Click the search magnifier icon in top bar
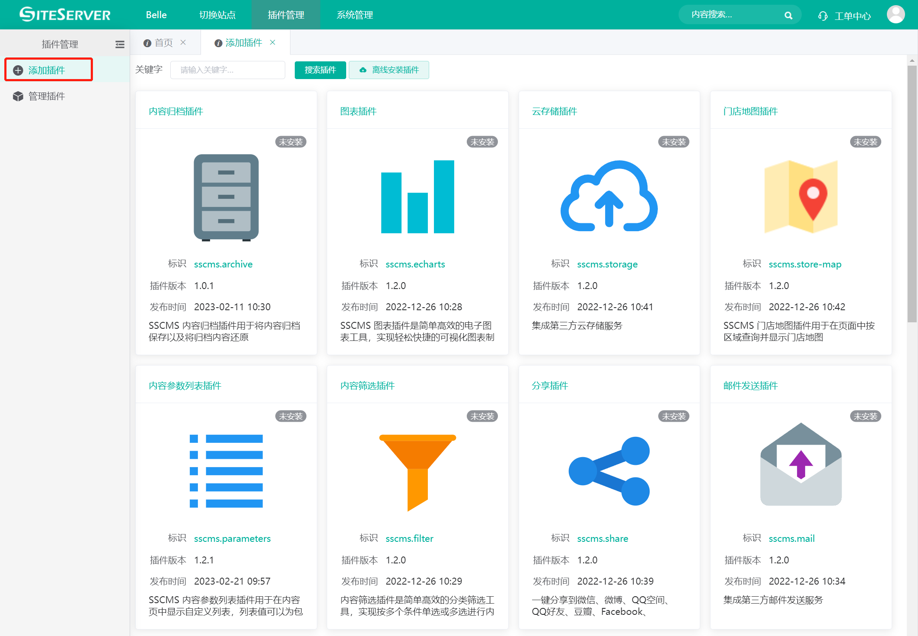Screen dimensions: 918x636 click(x=788, y=16)
